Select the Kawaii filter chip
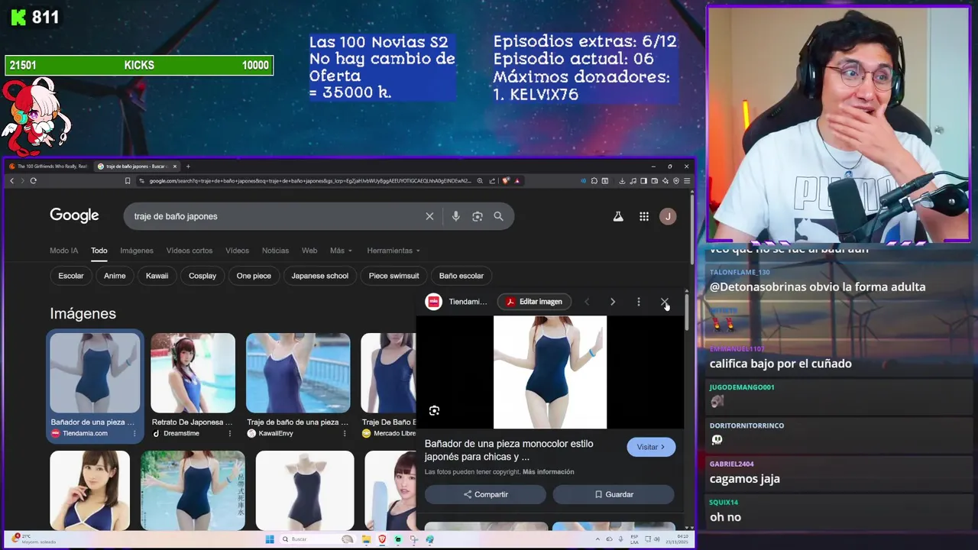 pyautogui.click(x=157, y=276)
